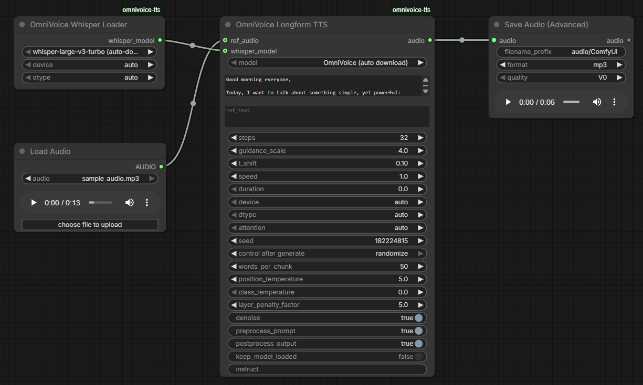This screenshot has height=385, width=643.
Task: Open the Longform TTS dtype dropdown
Action: (x=327, y=215)
